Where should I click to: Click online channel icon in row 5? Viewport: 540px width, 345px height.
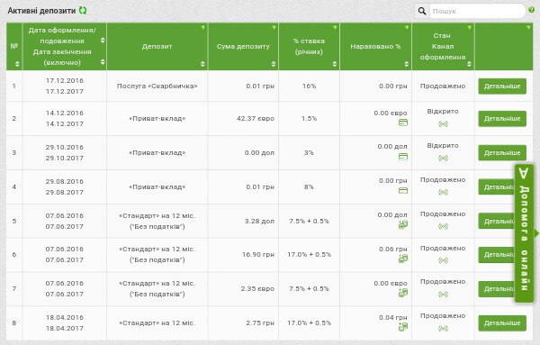coord(443,226)
